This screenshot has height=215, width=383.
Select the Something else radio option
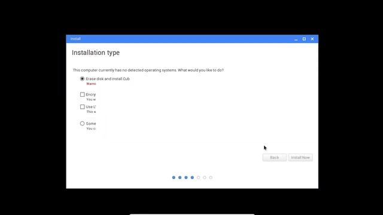[x=83, y=124]
